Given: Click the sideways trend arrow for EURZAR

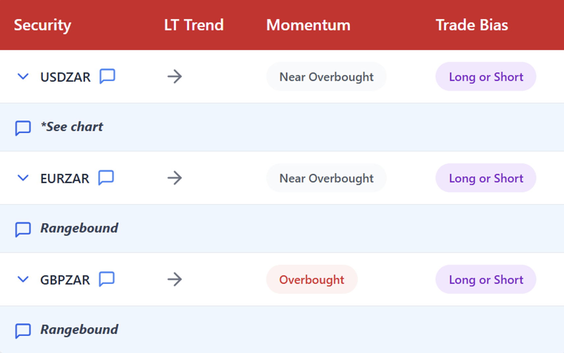Looking at the screenshot, I should tap(175, 178).
